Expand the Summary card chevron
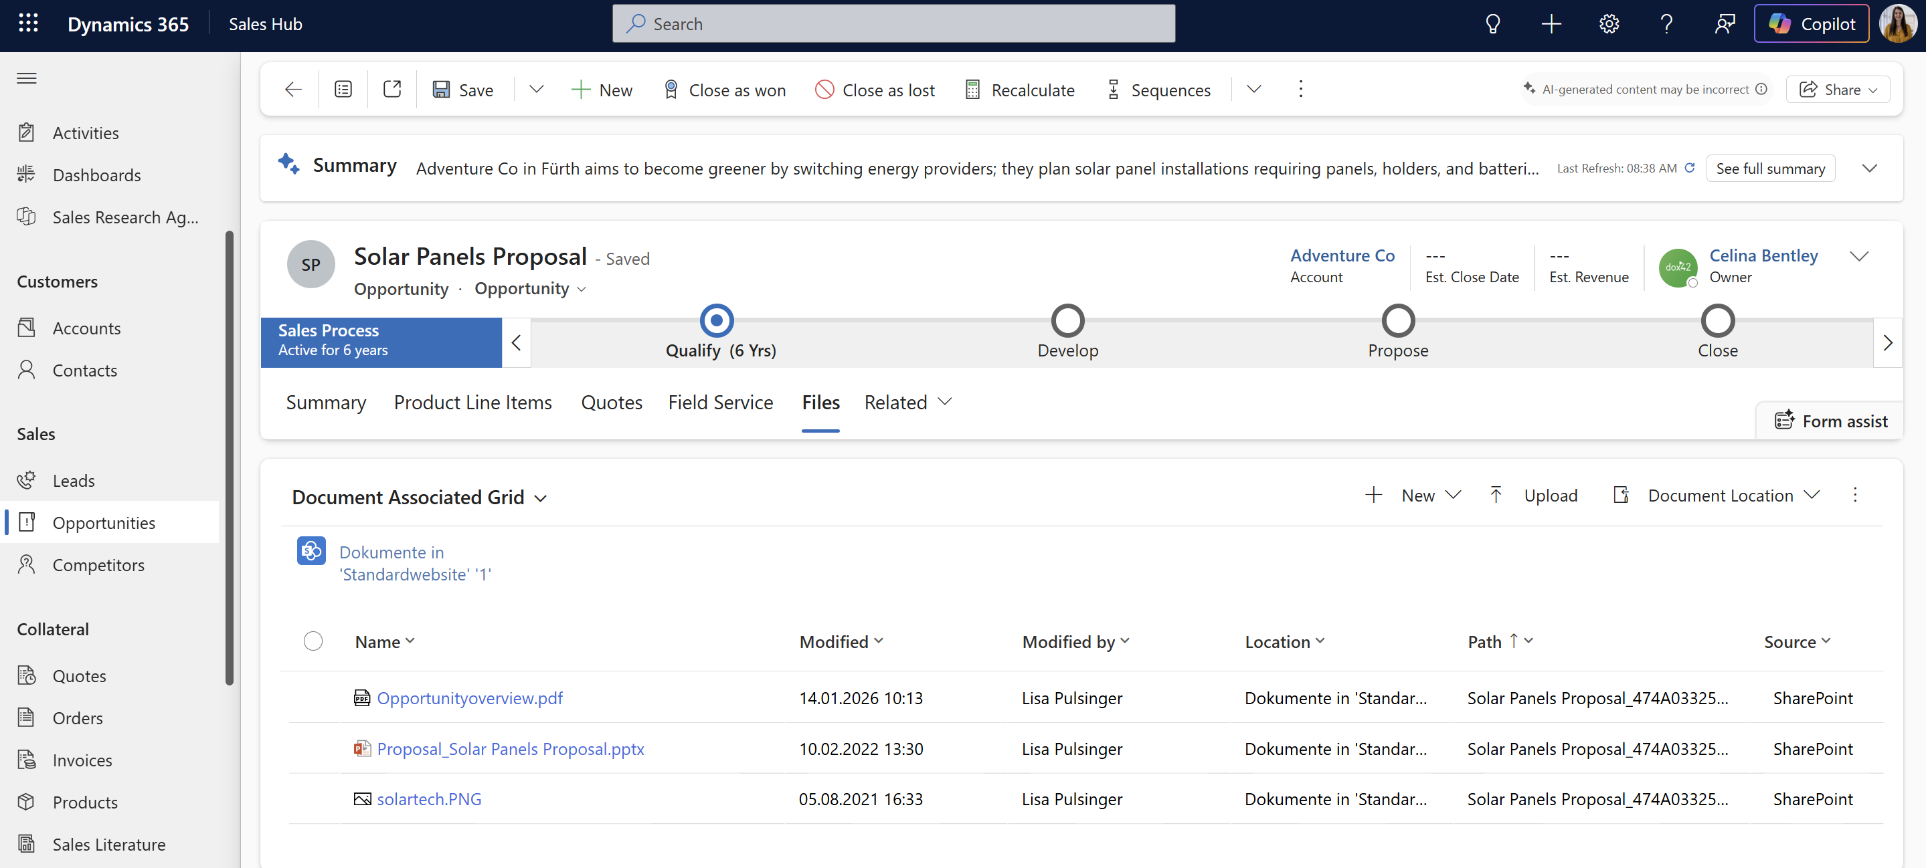The width and height of the screenshot is (1926, 868). point(1869,168)
